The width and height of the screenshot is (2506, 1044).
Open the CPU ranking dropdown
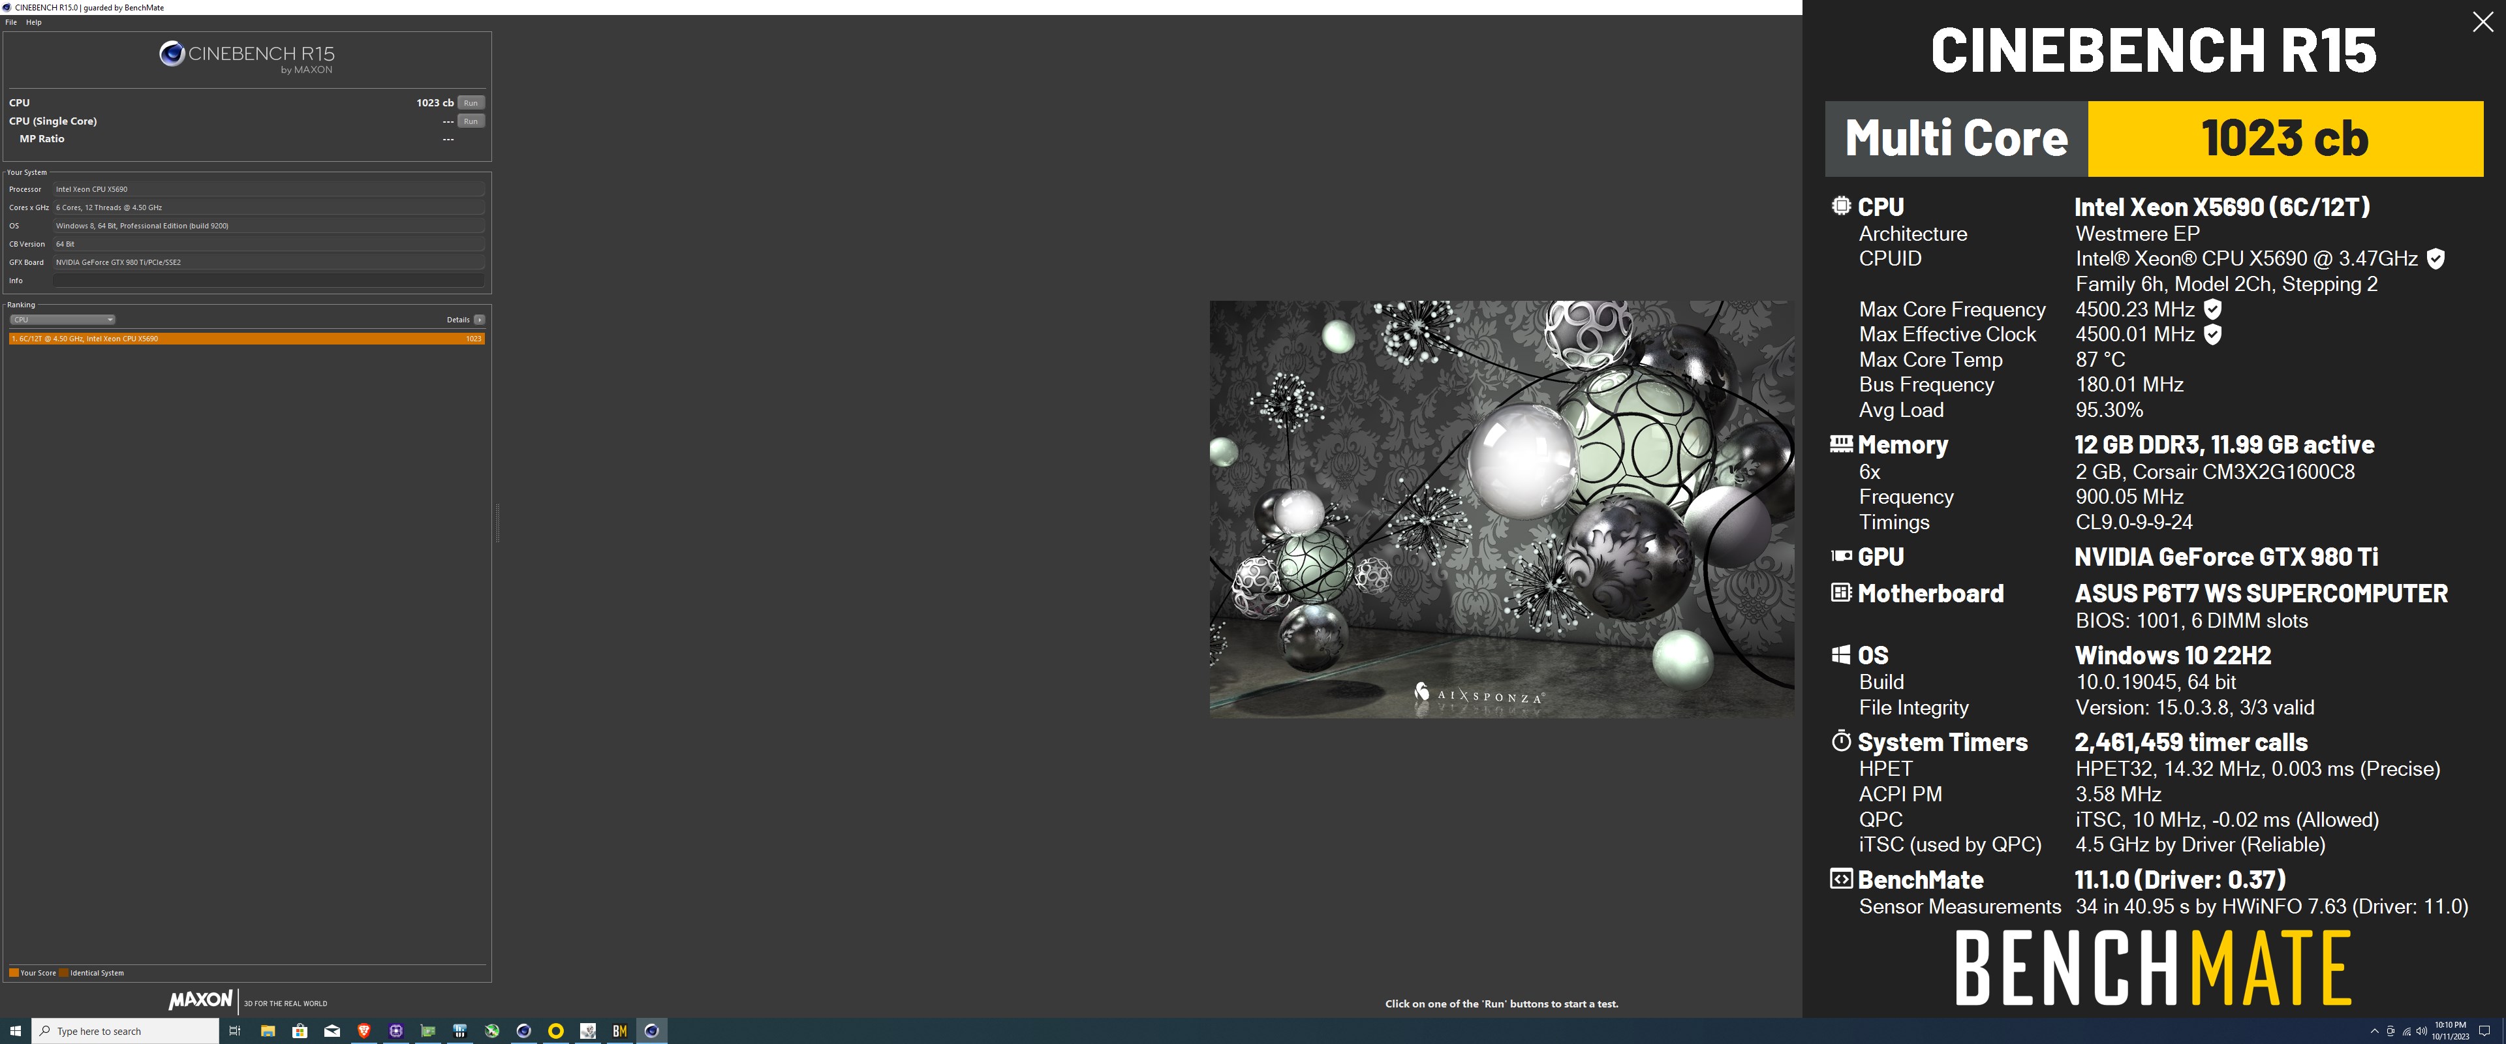click(x=62, y=320)
